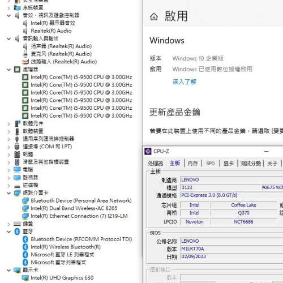Select the mainboard tab in CPU-Z
Viewport: 283px width, 283px height.
(175, 163)
